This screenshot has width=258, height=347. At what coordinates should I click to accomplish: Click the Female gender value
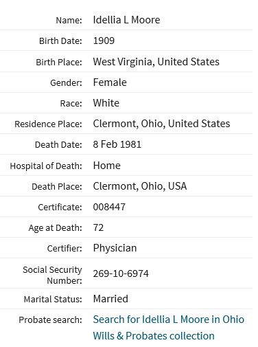click(x=110, y=82)
